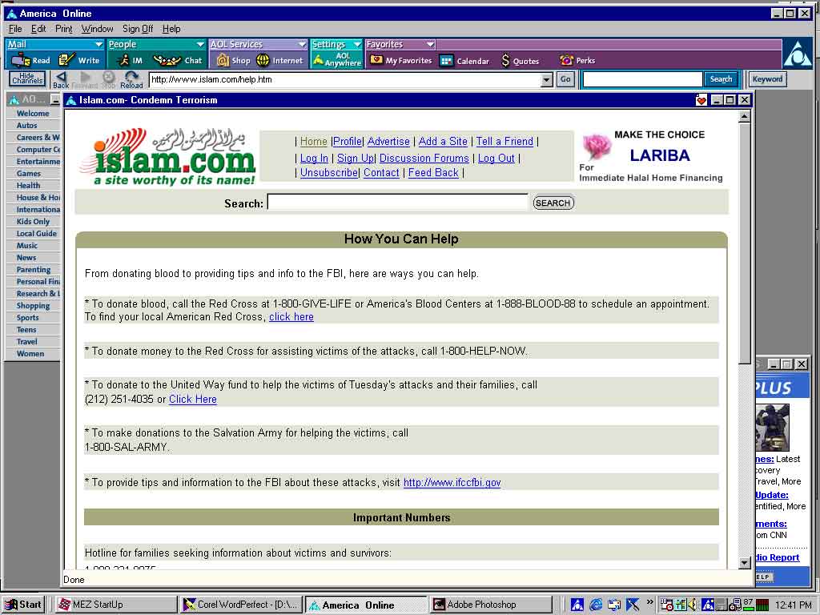Click the Red Cross 'click here' link

click(291, 316)
